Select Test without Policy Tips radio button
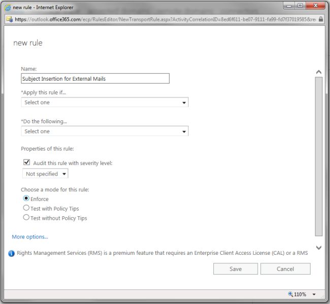Image resolution: width=330 pixels, height=304 pixels. 26,217
